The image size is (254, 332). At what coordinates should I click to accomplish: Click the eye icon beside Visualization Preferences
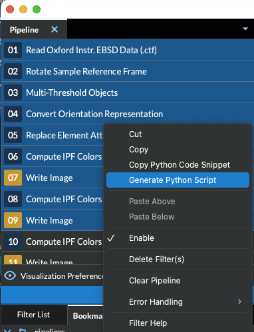[10, 275]
